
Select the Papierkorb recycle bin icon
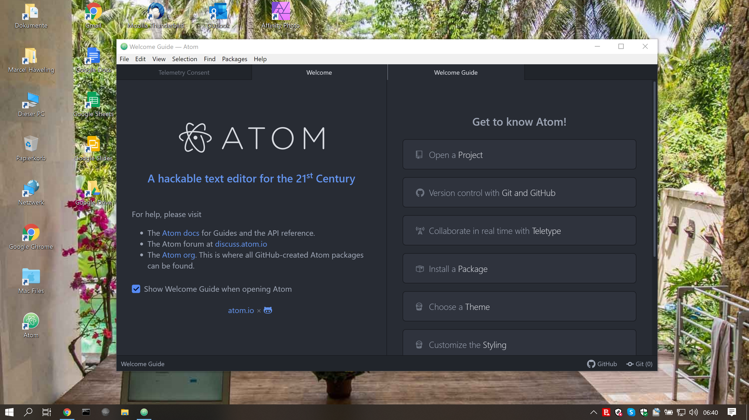[x=31, y=149]
